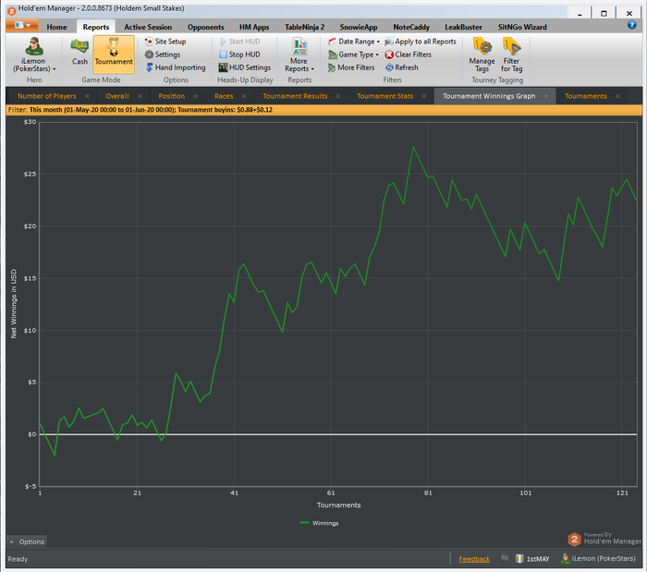The height and width of the screenshot is (572, 647).
Task: Open the NoteCaddy tab
Action: [x=411, y=27]
